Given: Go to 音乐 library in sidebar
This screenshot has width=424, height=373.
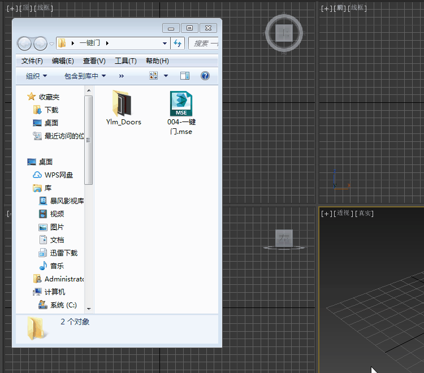Looking at the screenshot, I should click(x=57, y=266).
